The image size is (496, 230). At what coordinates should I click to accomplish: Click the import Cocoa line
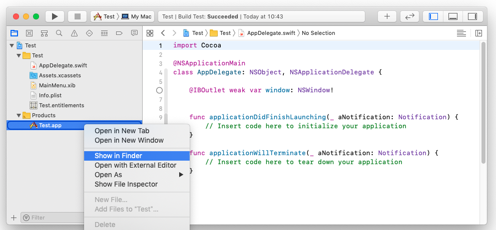[197, 45]
